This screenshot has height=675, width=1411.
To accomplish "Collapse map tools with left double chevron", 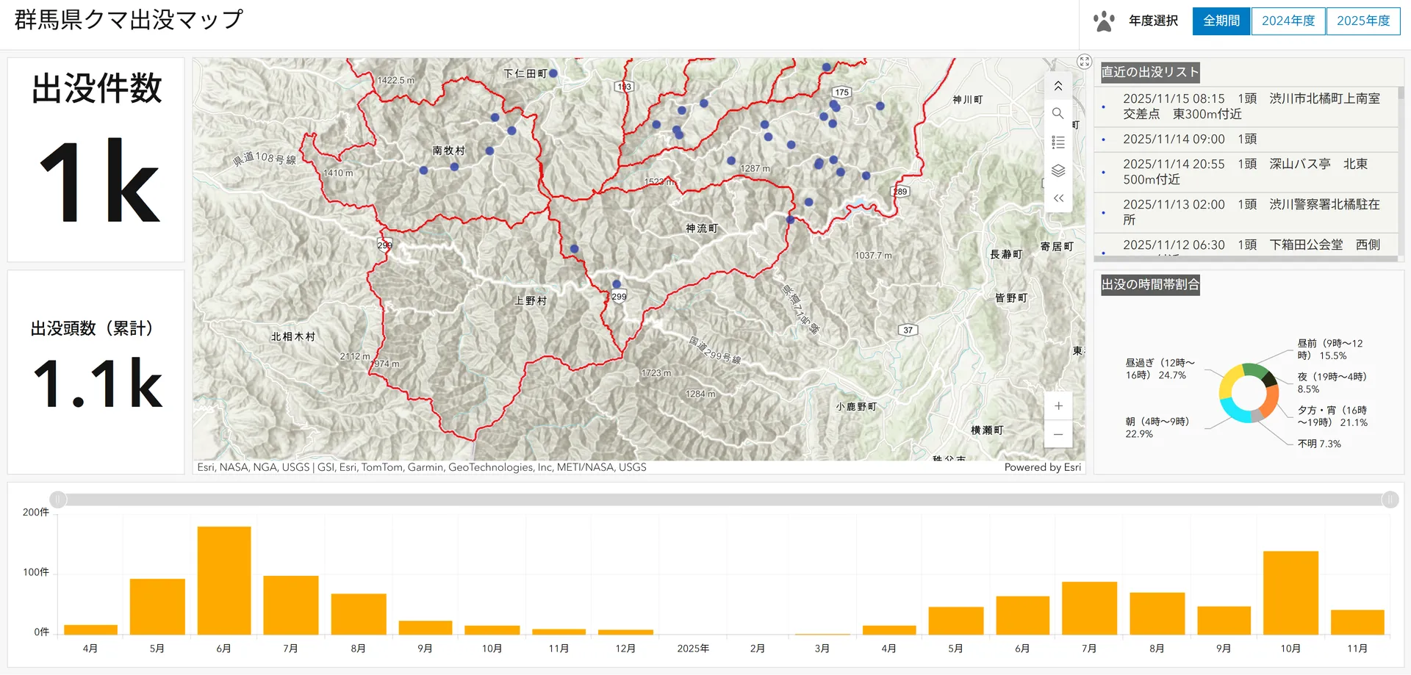I will 1058,198.
